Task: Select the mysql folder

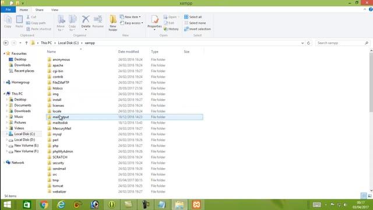Action: 57,134
